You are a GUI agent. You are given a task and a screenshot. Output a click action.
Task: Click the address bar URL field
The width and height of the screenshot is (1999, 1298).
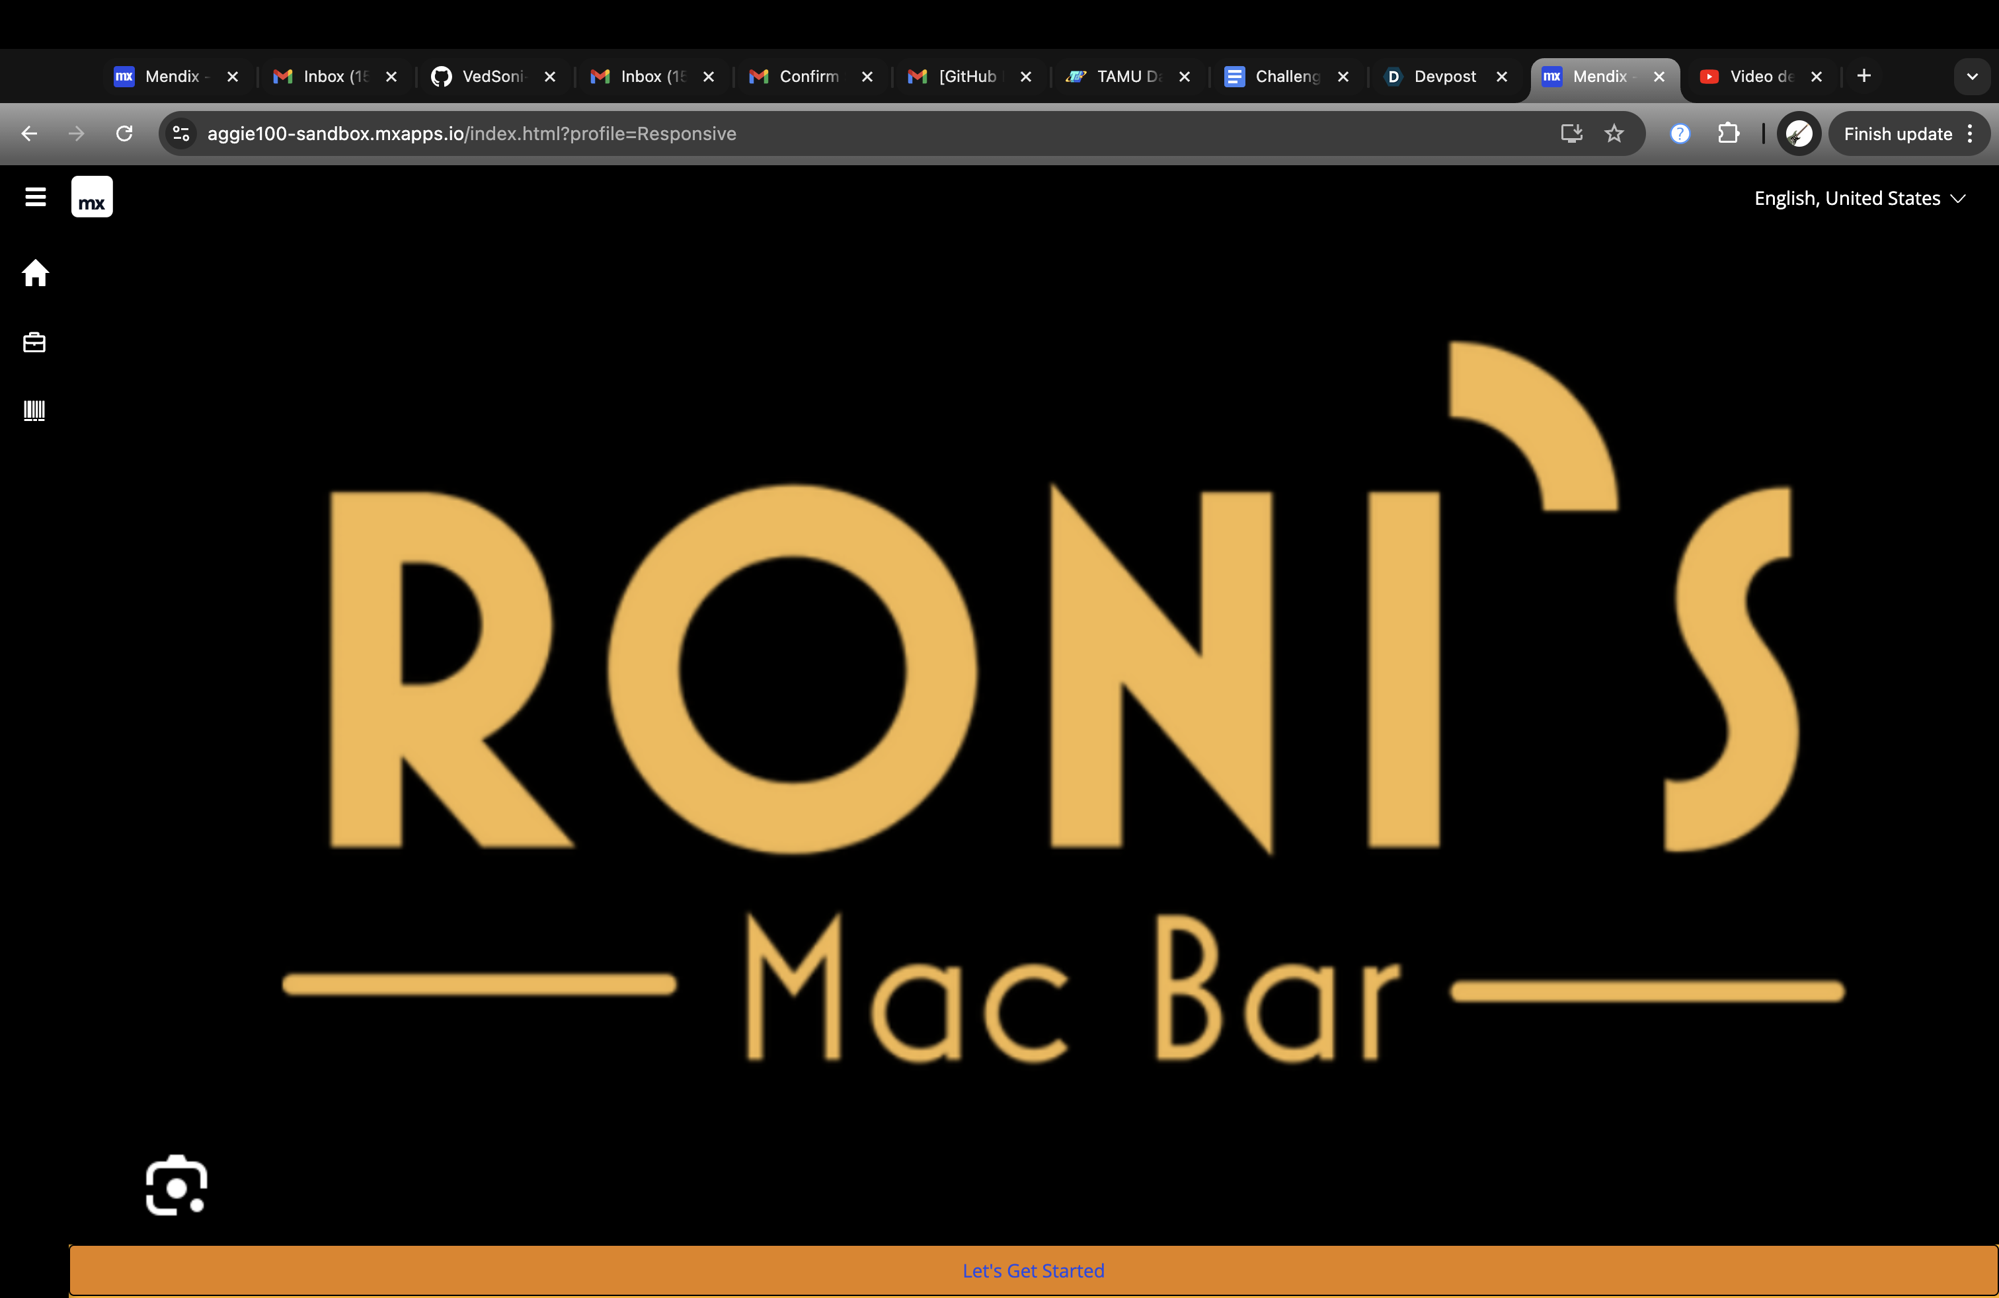click(x=840, y=134)
